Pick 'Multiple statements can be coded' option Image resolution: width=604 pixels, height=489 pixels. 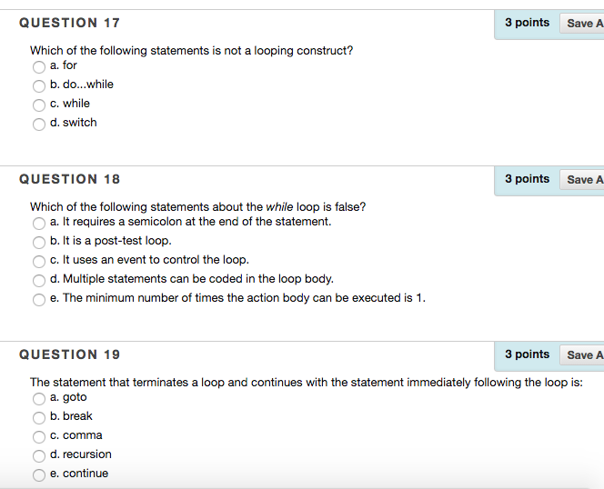[39, 280]
